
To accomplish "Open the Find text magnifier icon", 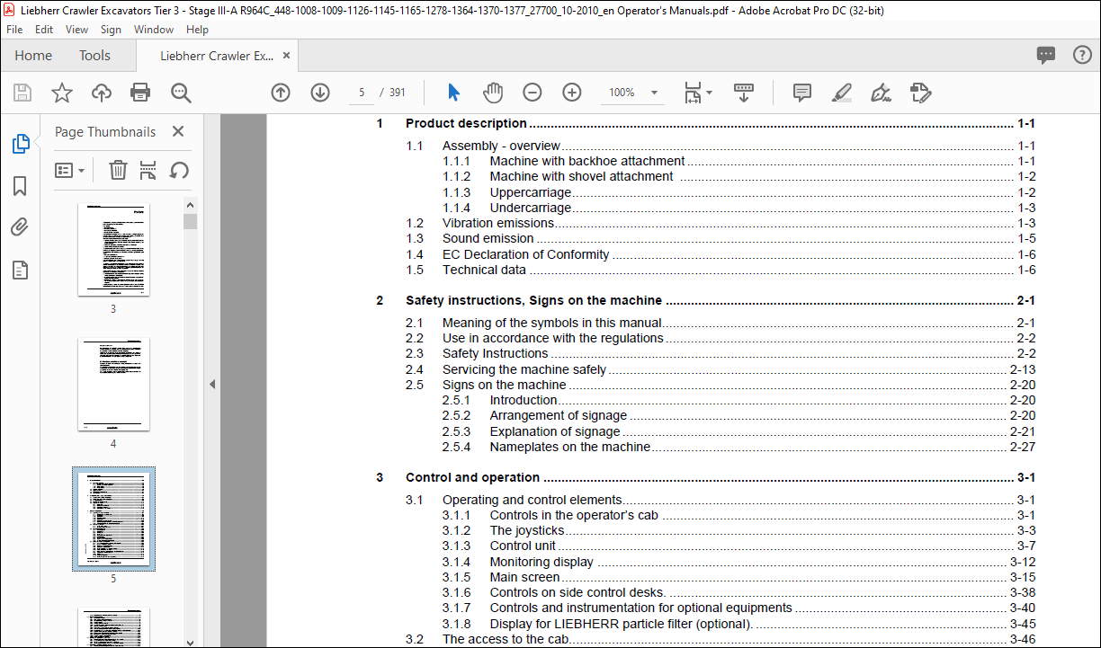I will pyautogui.click(x=181, y=93).
